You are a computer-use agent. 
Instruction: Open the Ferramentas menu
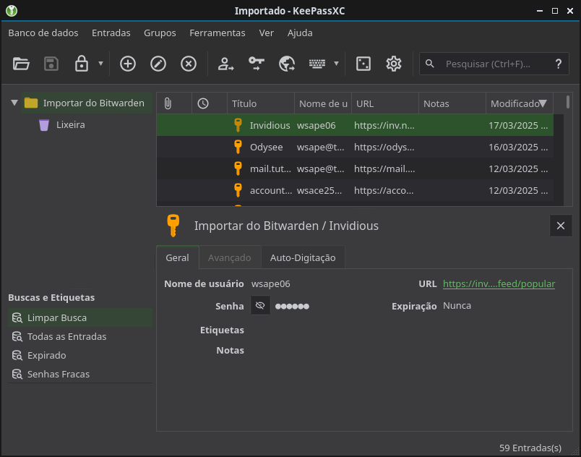point(218,33)
